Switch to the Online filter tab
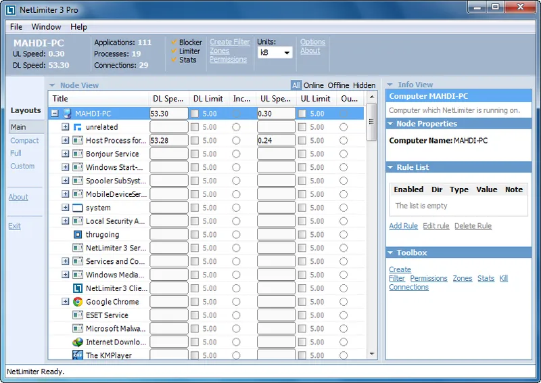 tap(313, 85)
